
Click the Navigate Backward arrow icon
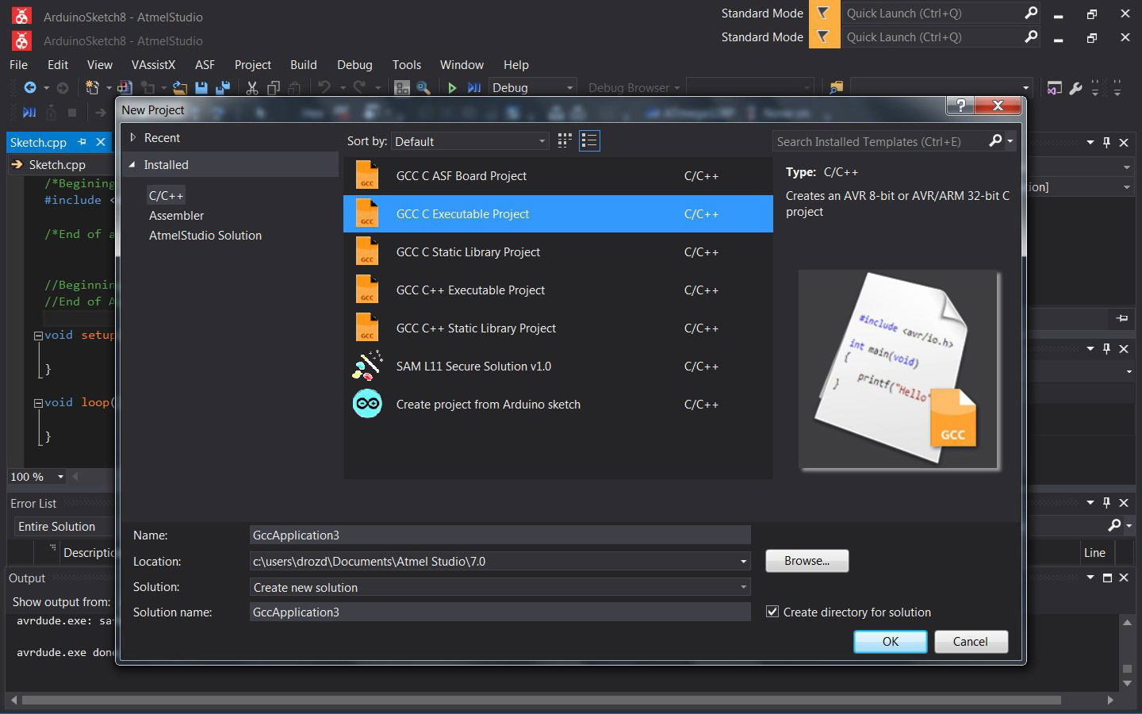30,87
